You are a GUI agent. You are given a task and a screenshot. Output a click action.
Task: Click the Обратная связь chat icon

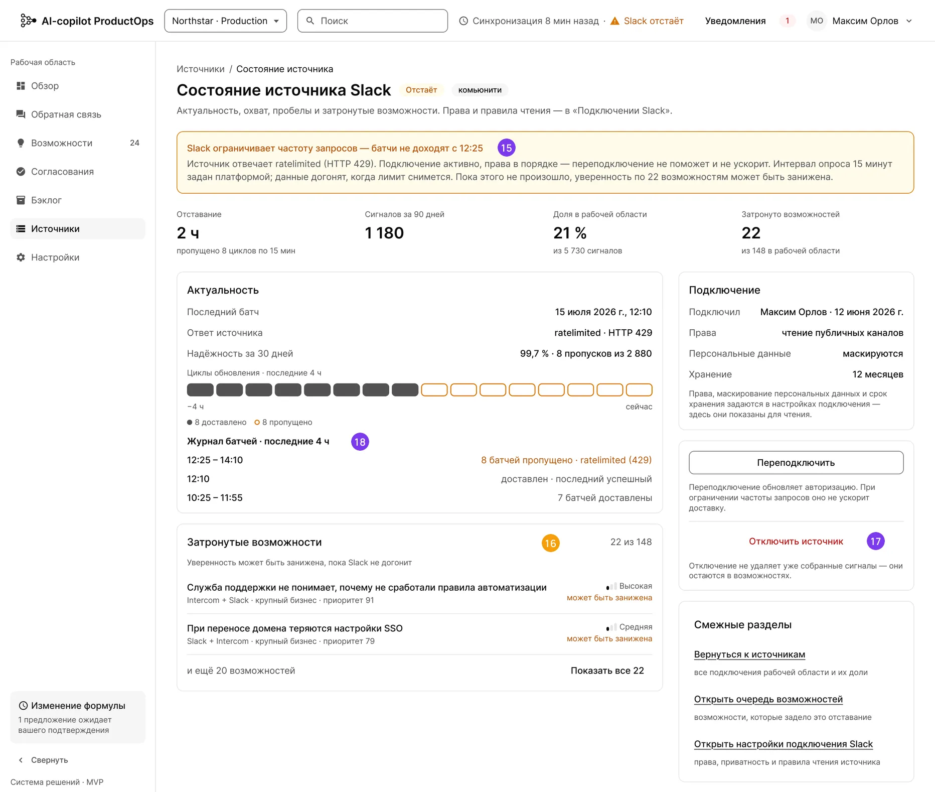pyautogui.click(x=21, y=114)
